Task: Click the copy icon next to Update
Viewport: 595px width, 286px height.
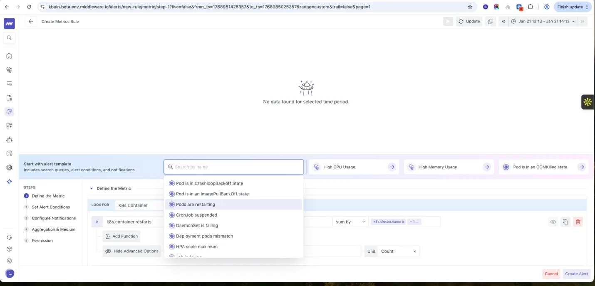Action: (491, 21)
